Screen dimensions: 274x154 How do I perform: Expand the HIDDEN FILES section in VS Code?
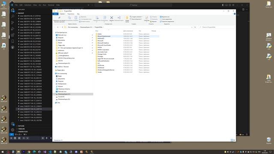point(23,132)
